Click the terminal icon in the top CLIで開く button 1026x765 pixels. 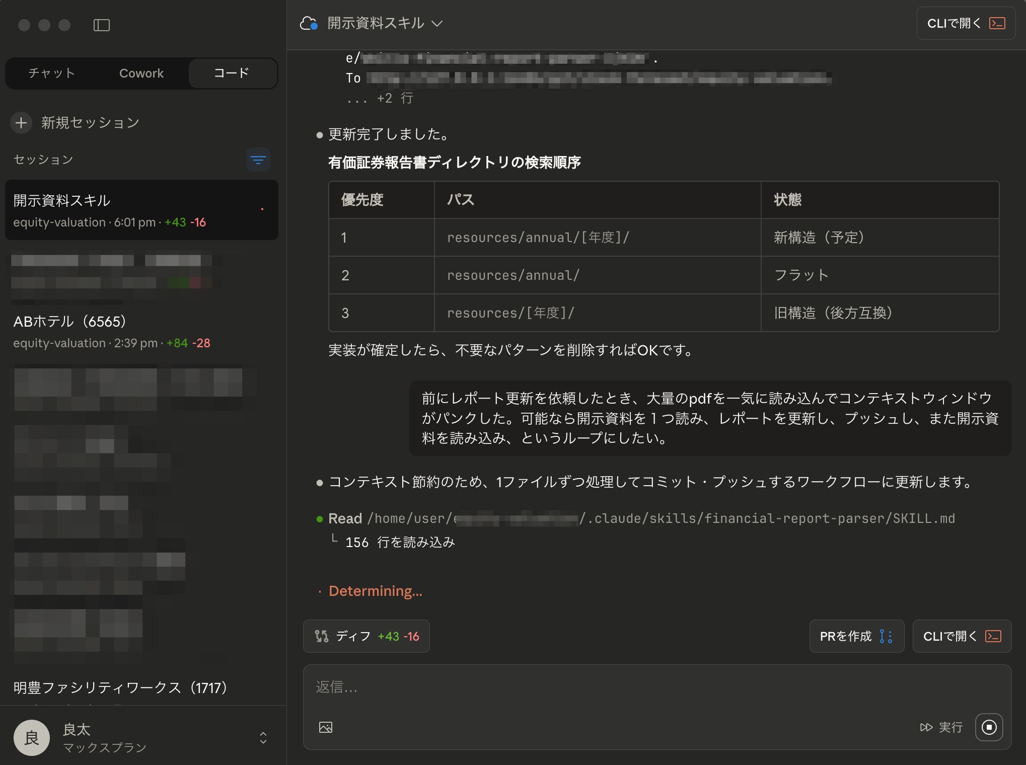pyautogui.click(x=997, y=24)
